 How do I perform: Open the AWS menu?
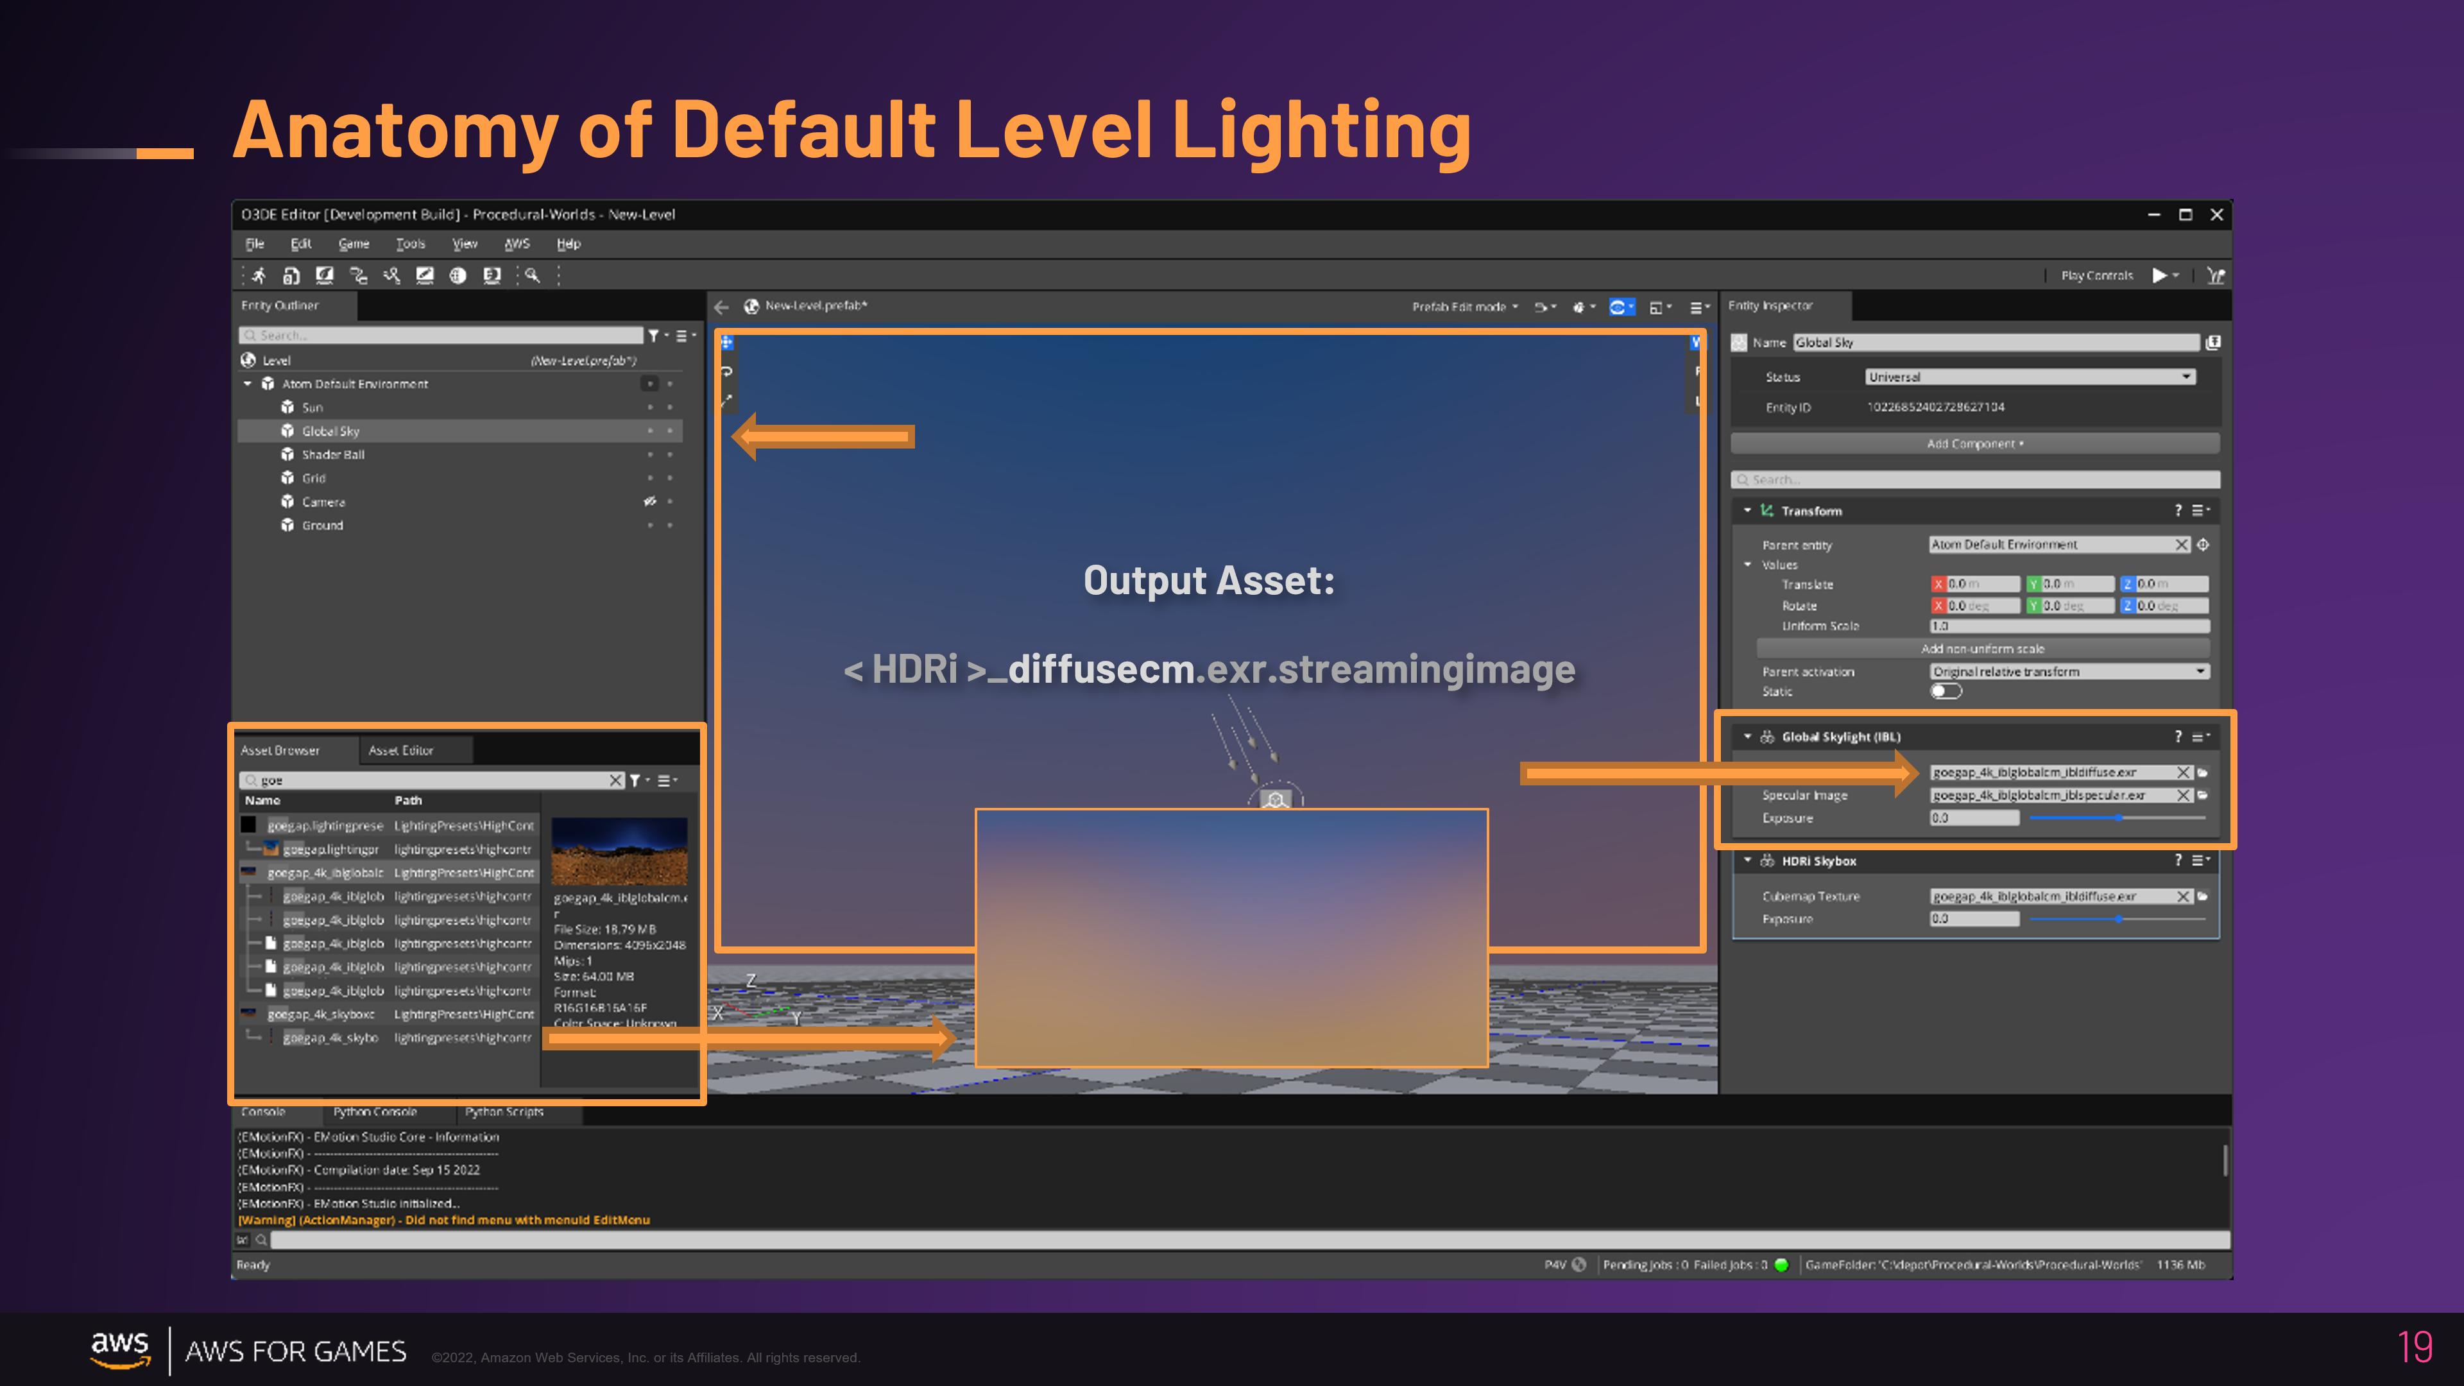pyautogui.click(x=517, y=244)
